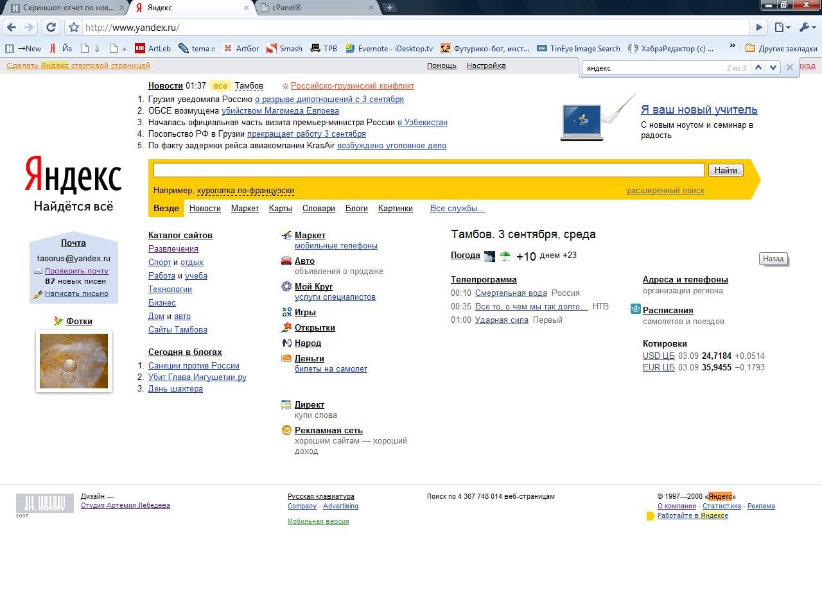Open the wrench settings menu
The image size is (822, 613).
coord(806,27)
